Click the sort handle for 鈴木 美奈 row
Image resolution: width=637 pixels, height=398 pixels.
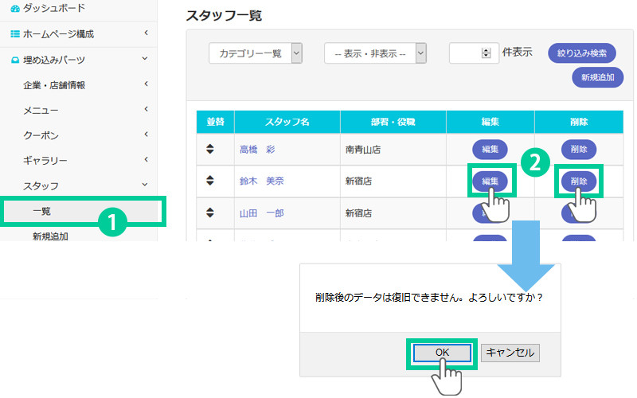[210, 181]
